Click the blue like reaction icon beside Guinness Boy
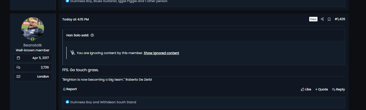The image size is (366, 110). click(68, 102)
